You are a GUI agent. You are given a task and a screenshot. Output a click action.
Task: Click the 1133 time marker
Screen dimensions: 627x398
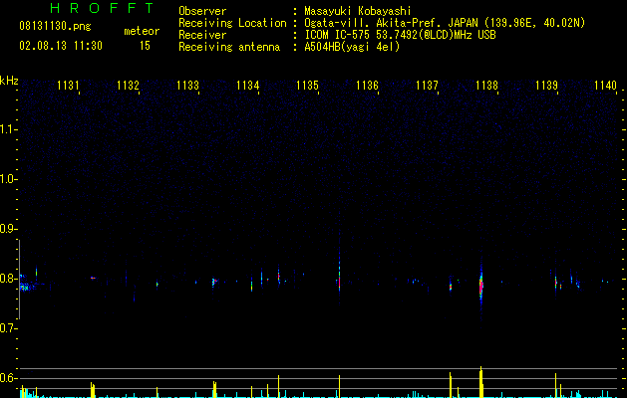click(188, 85)
